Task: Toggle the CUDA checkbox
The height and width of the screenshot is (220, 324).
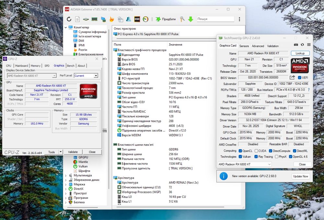Action: coord(256,151)
